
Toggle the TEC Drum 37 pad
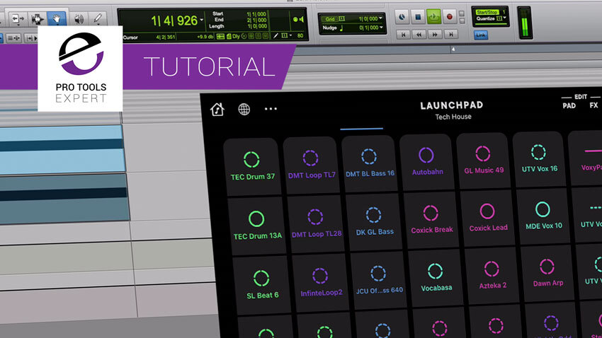click(x=252, y=166)
